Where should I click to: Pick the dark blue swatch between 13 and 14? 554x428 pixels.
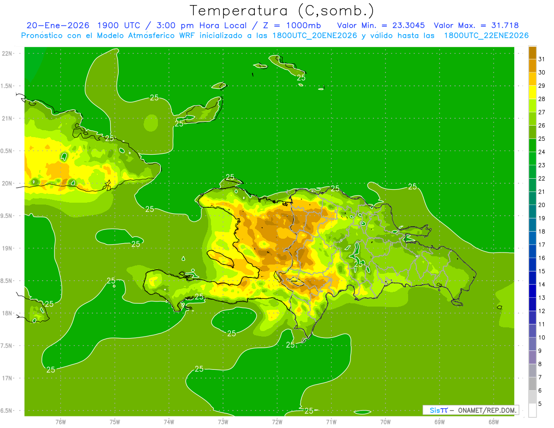[532, 291]
